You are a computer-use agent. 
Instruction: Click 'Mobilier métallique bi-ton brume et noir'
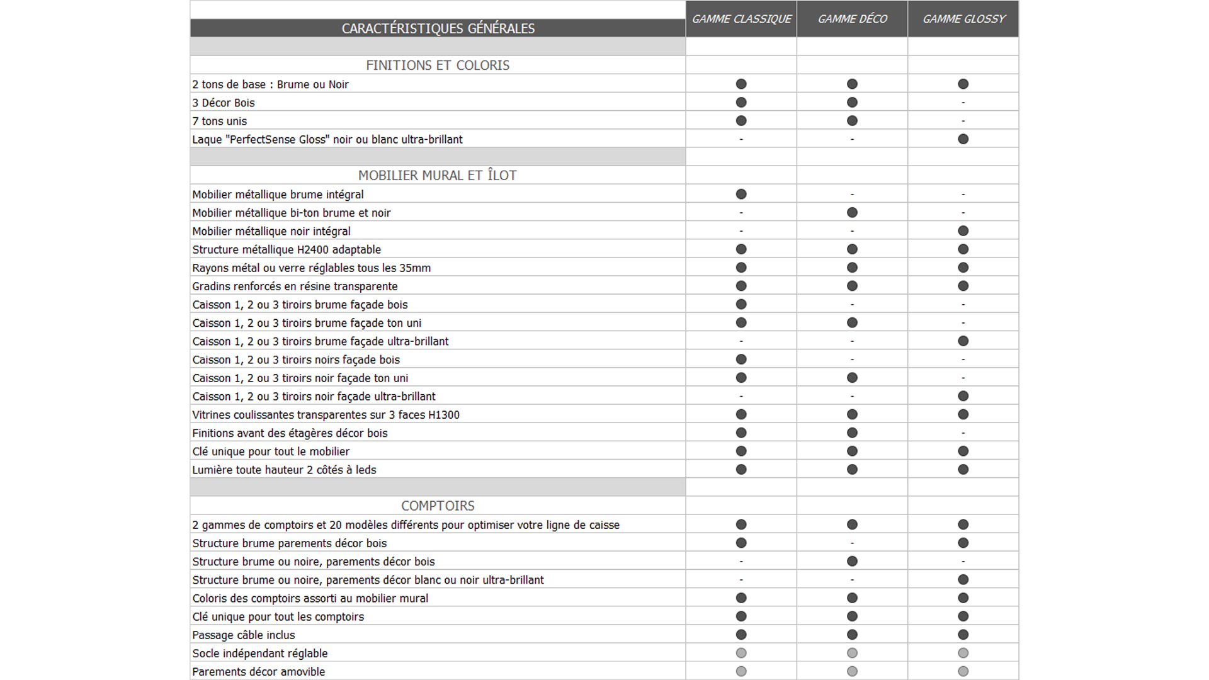click(292, 213)
